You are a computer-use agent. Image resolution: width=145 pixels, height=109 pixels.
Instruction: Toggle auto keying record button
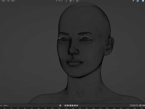click(x=60, y=105)
